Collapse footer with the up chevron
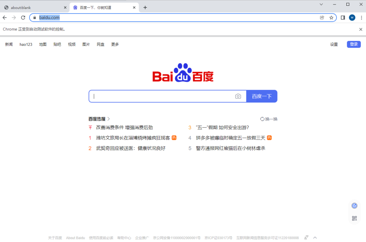The image size is (366, 242). click(x=315, y=238)
